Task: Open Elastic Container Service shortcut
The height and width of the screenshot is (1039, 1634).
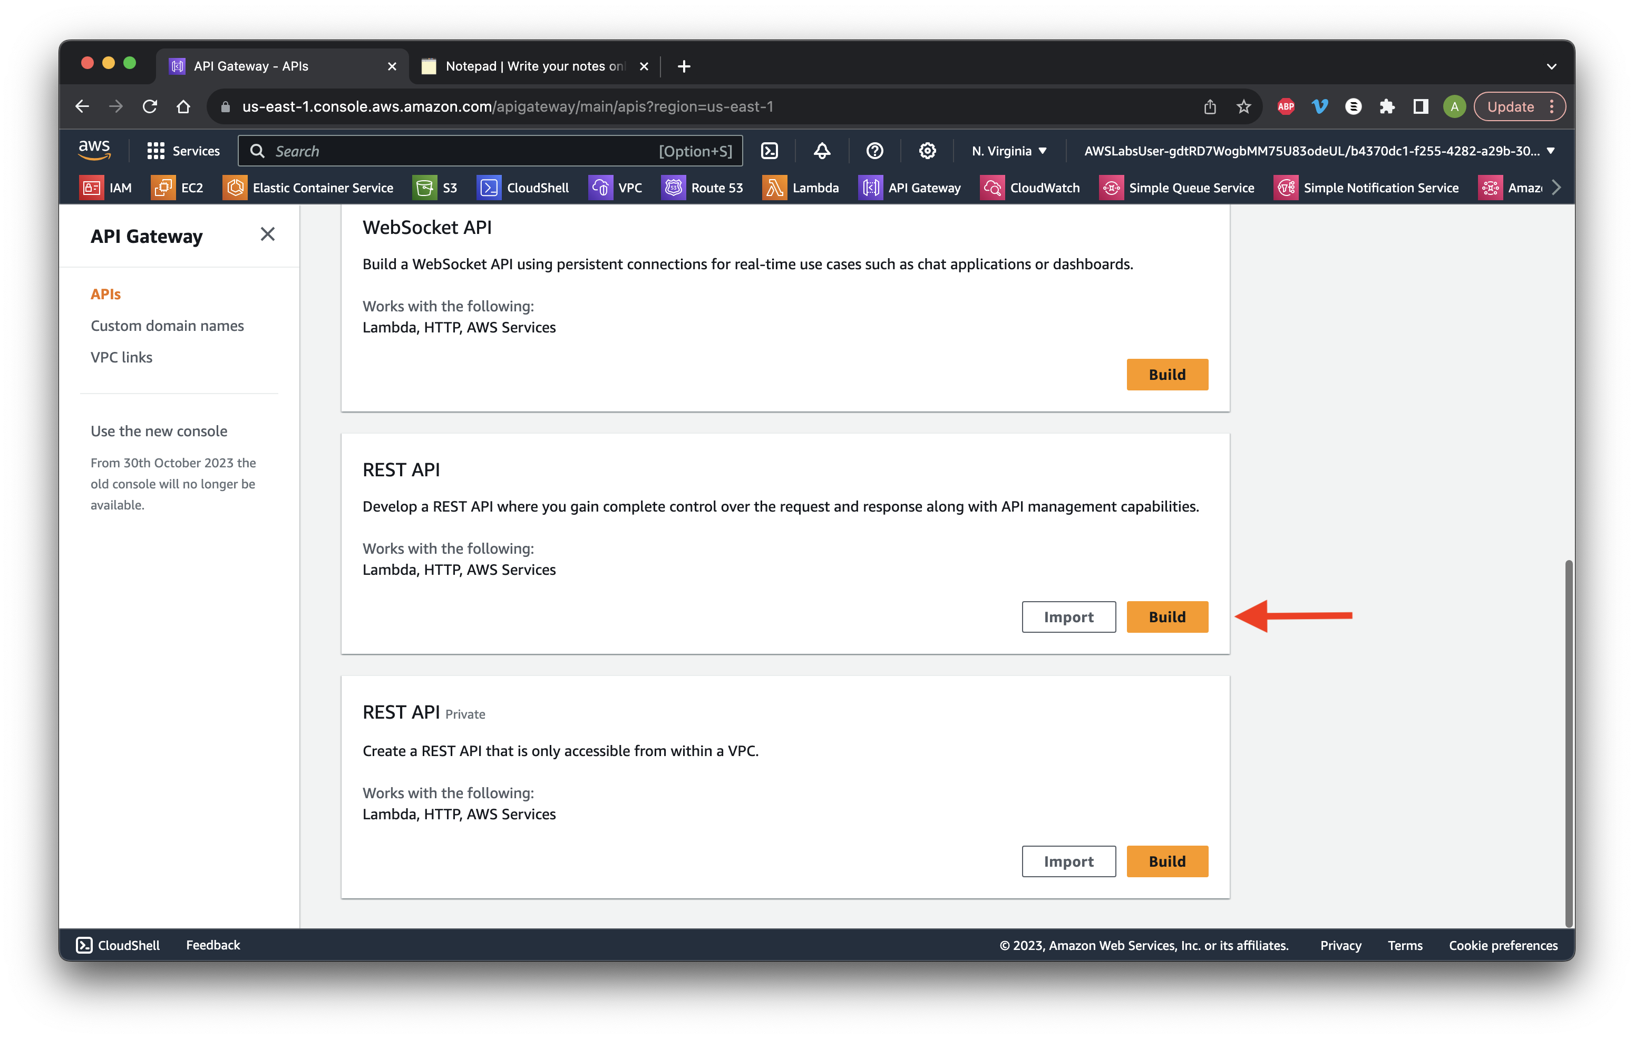Action: [x=308, y=188]
